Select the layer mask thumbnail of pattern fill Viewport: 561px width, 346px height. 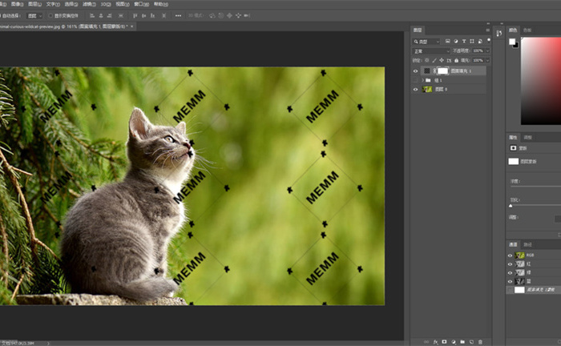coord(442,70)
